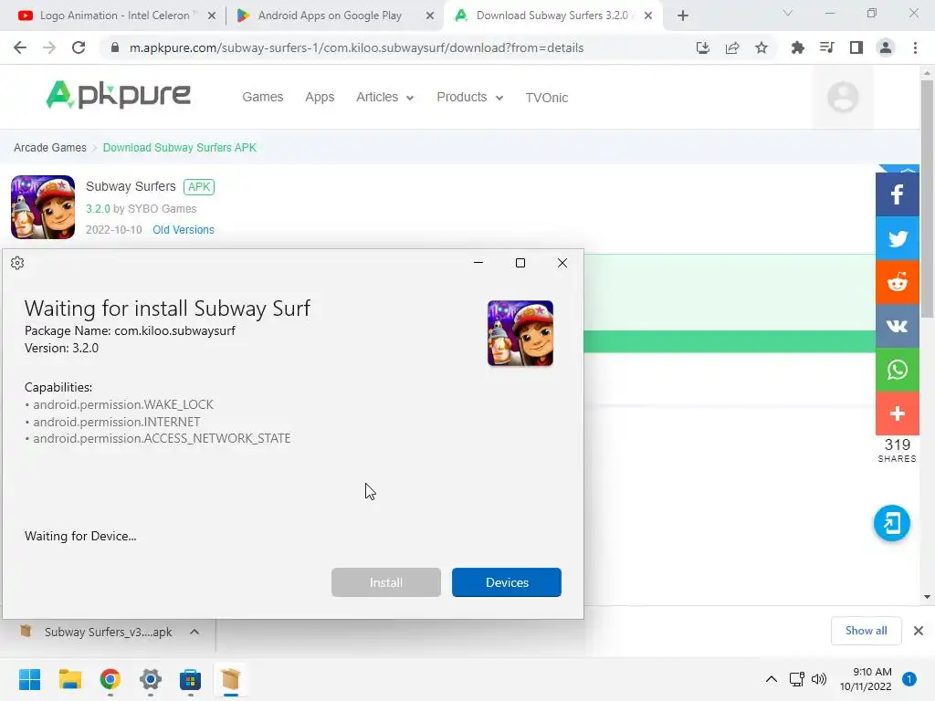Image resolution: width=935 pixels, height=701 pixels.
Task: Click the site lock icon
Action: click(x=115, y=47)
